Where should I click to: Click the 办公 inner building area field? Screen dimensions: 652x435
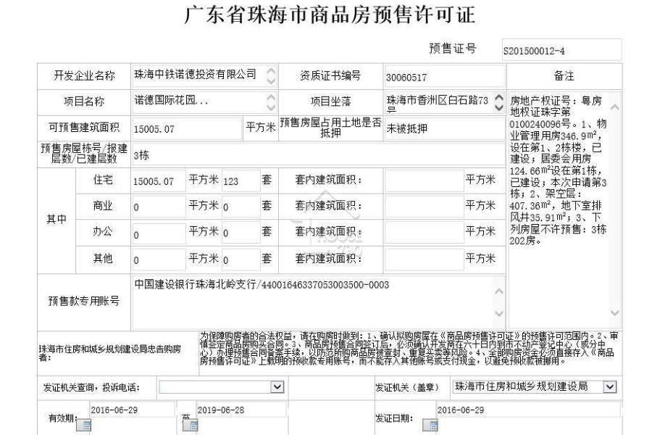tap(424, 233)
